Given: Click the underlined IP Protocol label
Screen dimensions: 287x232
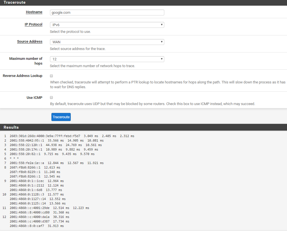Looking at the screenshot, I should [x=33, y=24].
